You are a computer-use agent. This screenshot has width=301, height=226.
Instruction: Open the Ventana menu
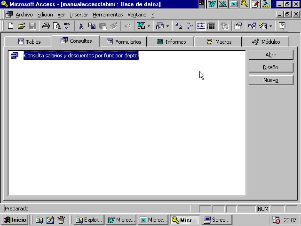(x=137, y=15)
